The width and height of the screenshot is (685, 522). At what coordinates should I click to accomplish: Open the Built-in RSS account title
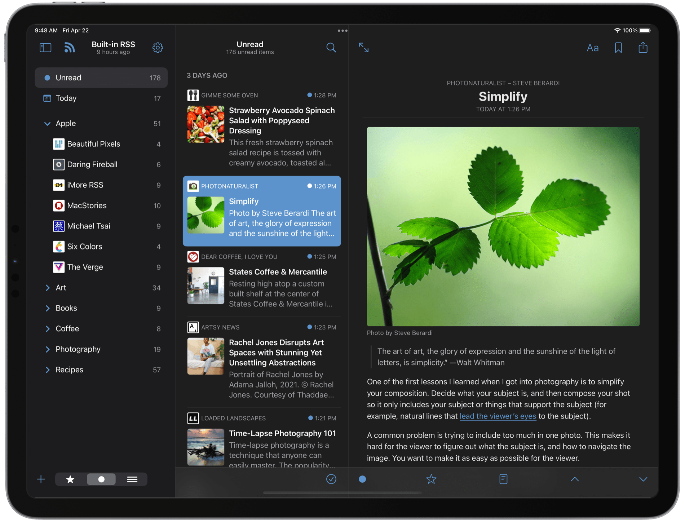tap(113, 44)
